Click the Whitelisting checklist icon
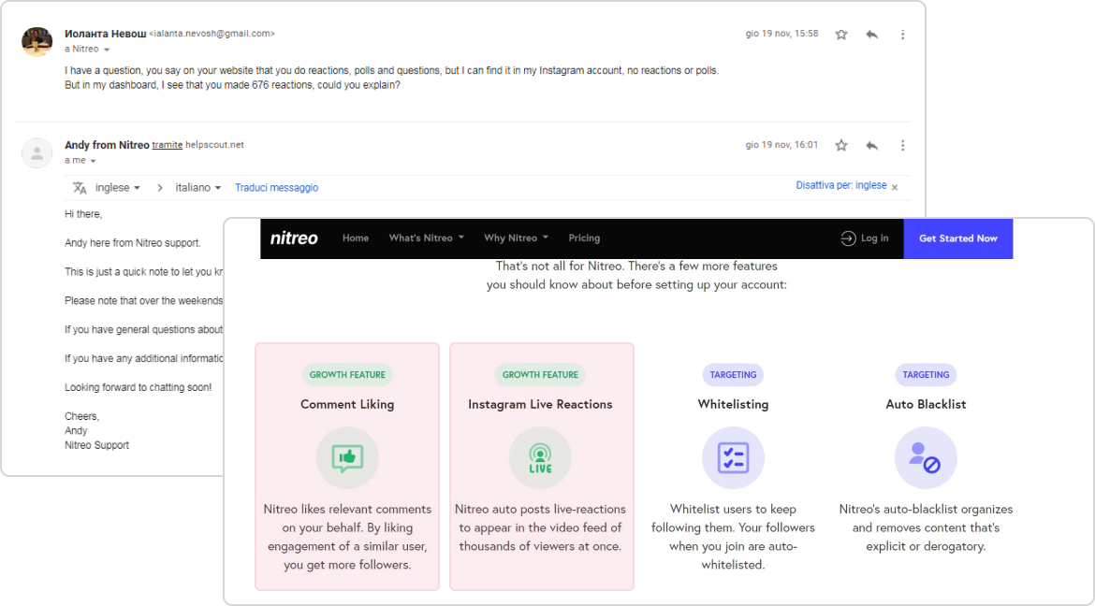Screen dimensions: 1095x606 coord(733,457)
